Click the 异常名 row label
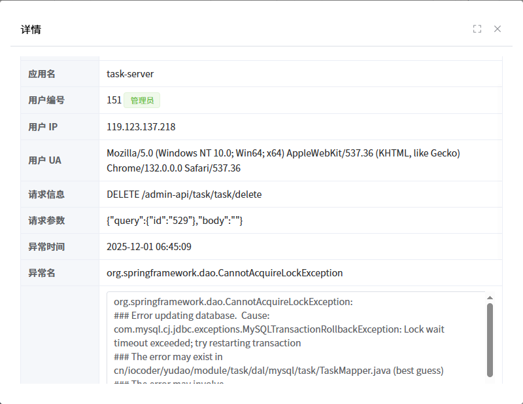The image size is (523, 404). tap(42, 273)
